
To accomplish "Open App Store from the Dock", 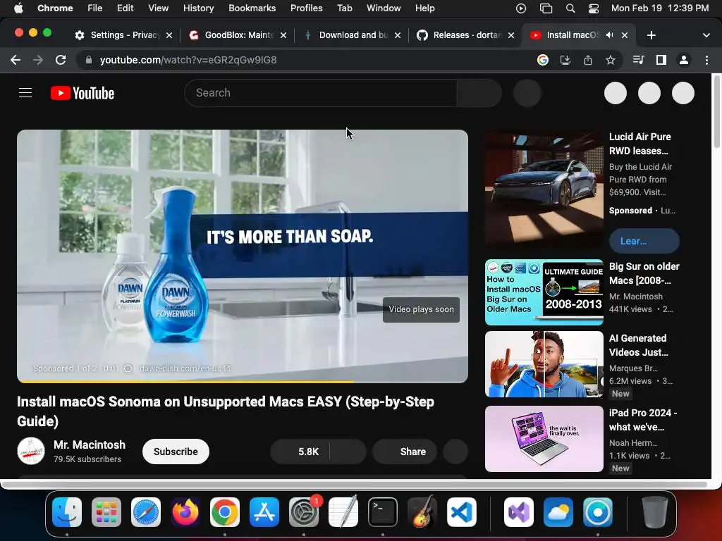I will tap(264, 511).
